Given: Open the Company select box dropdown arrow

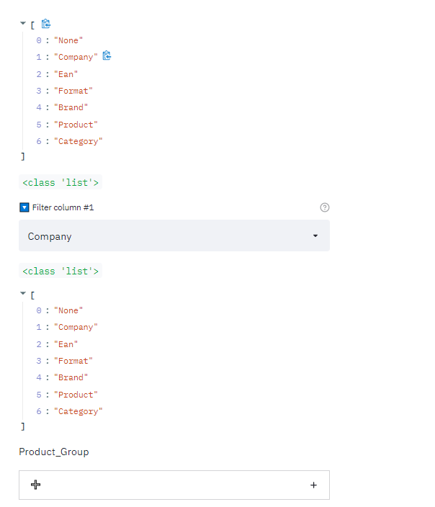Looking at the screenshot, I should (x=315, y=236).
